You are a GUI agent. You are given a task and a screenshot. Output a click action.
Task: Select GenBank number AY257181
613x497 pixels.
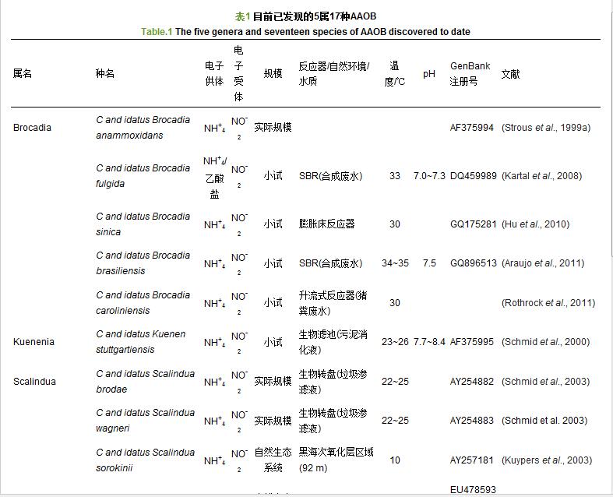click(x=472, y=460)
